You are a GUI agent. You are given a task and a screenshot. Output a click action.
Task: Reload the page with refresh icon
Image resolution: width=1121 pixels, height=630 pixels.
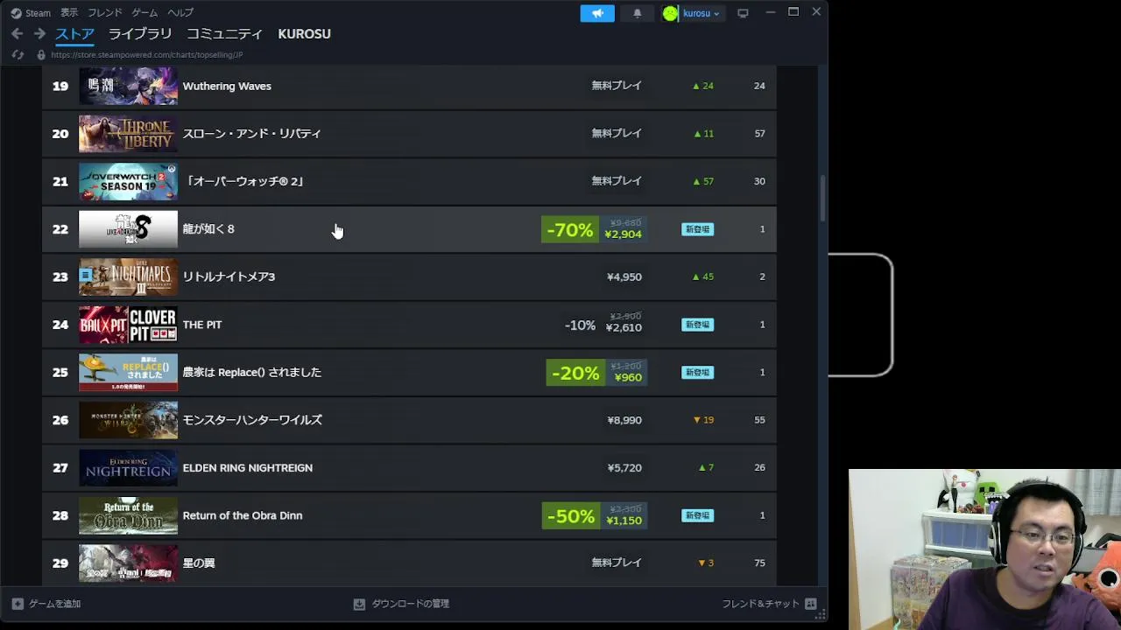pos(18,54)
